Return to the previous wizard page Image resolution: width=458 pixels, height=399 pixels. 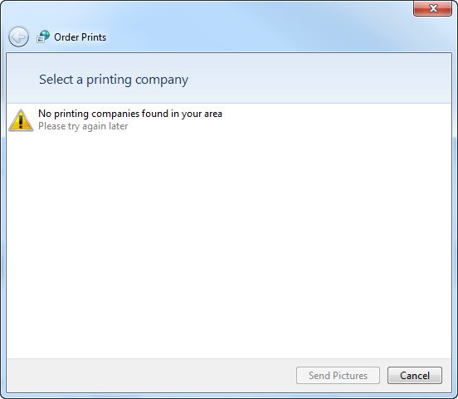[x=18, y=36]
